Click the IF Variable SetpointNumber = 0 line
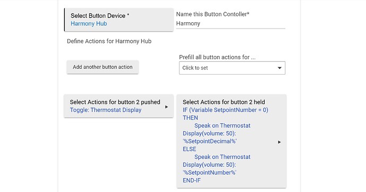The image size is (366, 192). [x=225, y=110]
